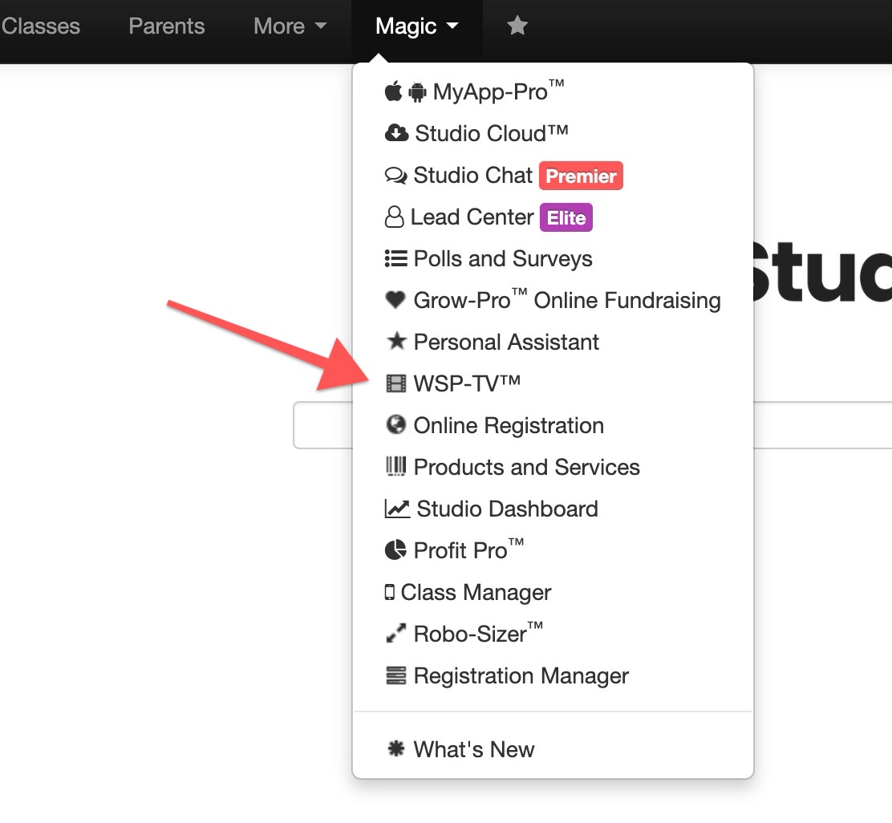Click the line chart icon for Studio Dashboard
This screenshot has width=892, height=823.
point(397,509)
